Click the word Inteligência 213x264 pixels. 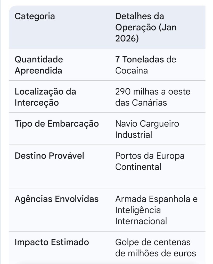tap(138, 210)
